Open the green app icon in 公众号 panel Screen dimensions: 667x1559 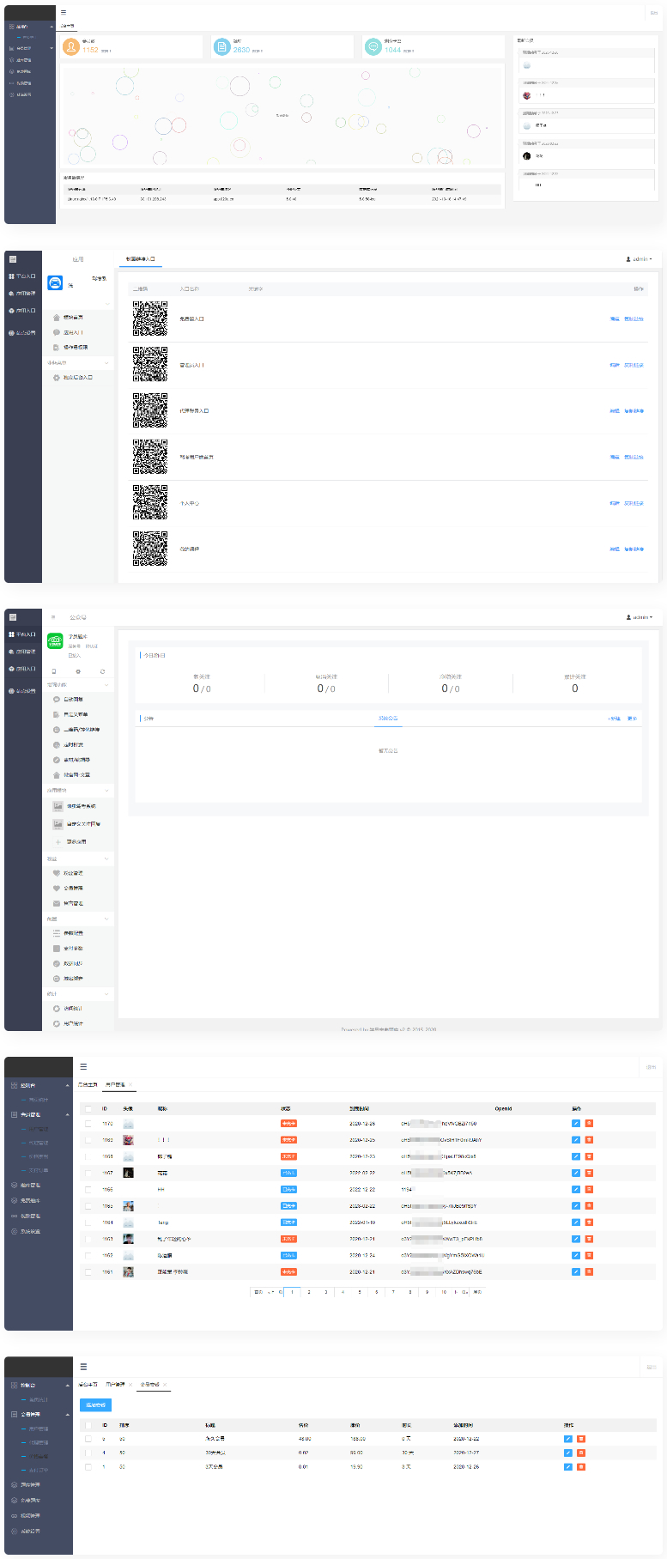(x=55, y=640)
